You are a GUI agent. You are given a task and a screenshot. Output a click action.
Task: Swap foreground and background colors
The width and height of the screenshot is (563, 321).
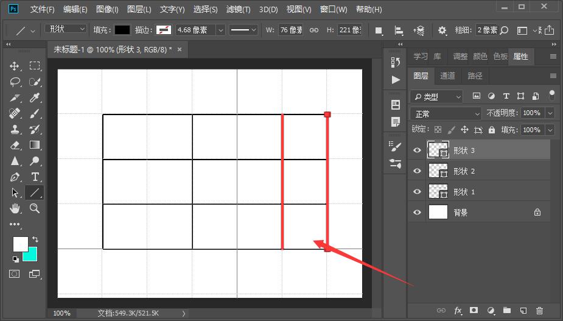coord(35,239)
